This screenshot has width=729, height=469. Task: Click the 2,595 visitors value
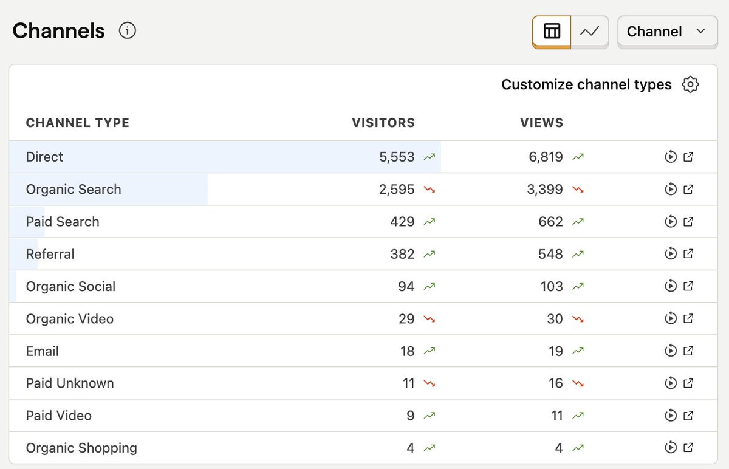click(x=397, y=189)
